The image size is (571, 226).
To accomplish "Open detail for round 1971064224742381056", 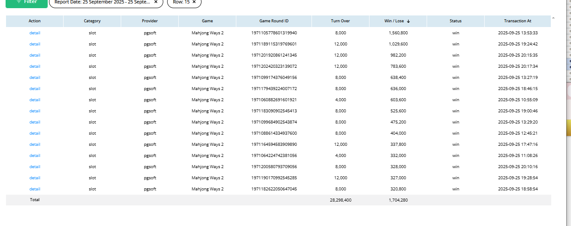I will [35, 155].
